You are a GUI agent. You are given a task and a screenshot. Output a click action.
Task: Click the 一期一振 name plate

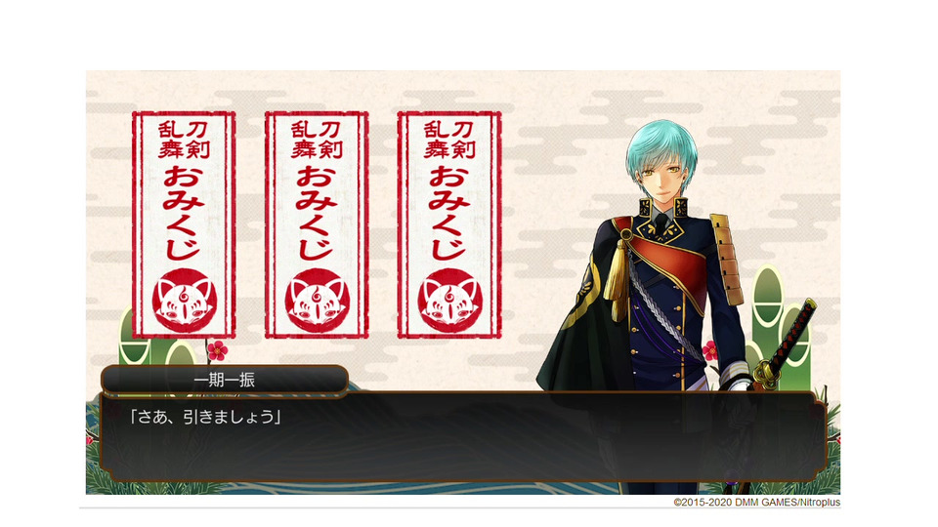[x=225, y=380]
